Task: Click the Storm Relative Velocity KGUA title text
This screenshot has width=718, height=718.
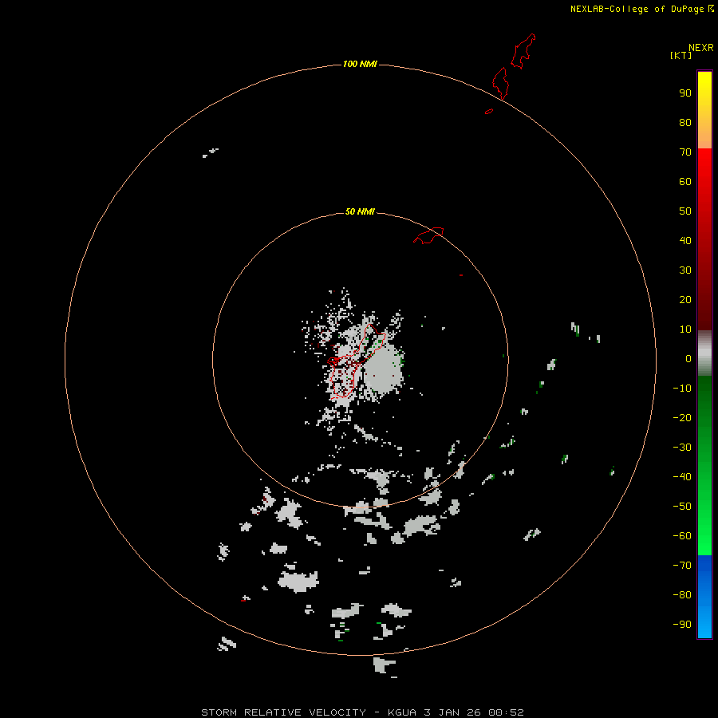Action: click(362, 712)
